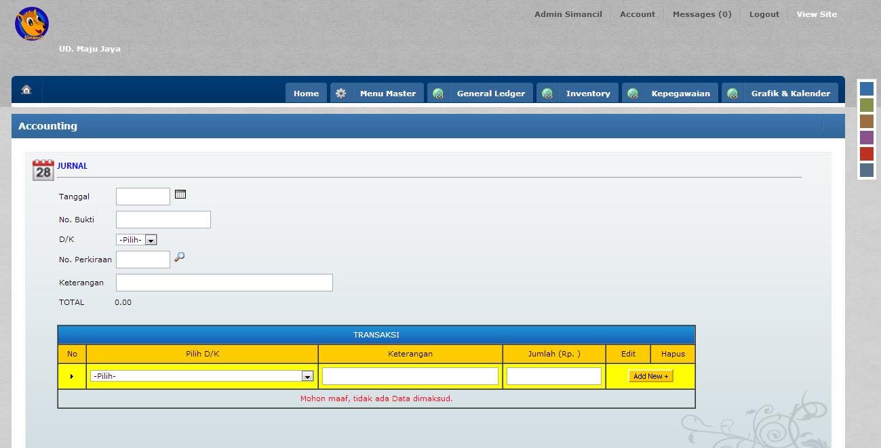Click the calendar icon beside JURNAL heading

tap(42, 169)
